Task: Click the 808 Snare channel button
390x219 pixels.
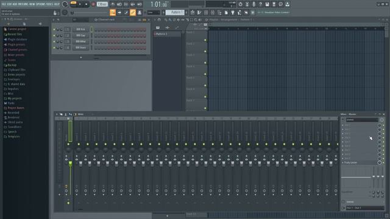Action: (80, 47)
